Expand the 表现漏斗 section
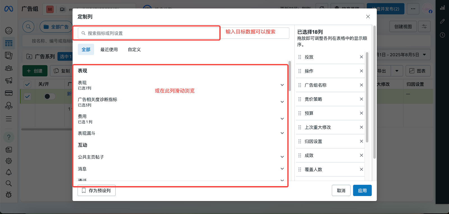The width and height of the screenshot is (449, 214). [x=282, y=133]
